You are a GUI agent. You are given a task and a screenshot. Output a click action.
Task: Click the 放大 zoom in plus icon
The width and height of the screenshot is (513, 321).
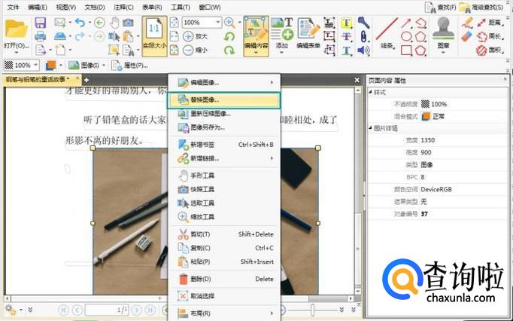(x=188, y=36)
